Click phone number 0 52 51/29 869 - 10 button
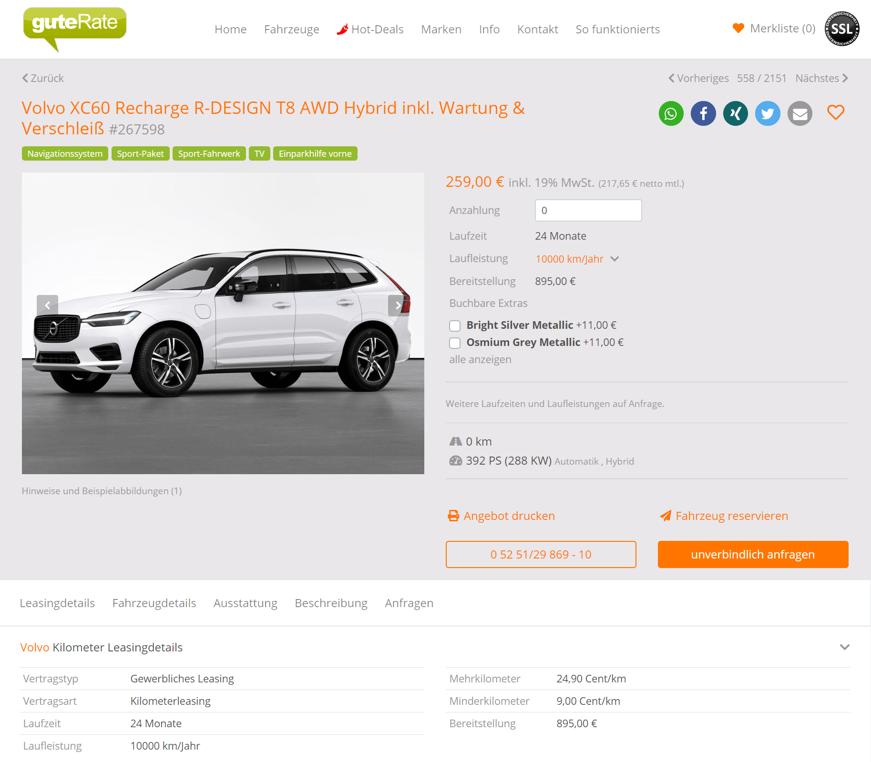The image size is (871, 762). [x=541, y=554]
